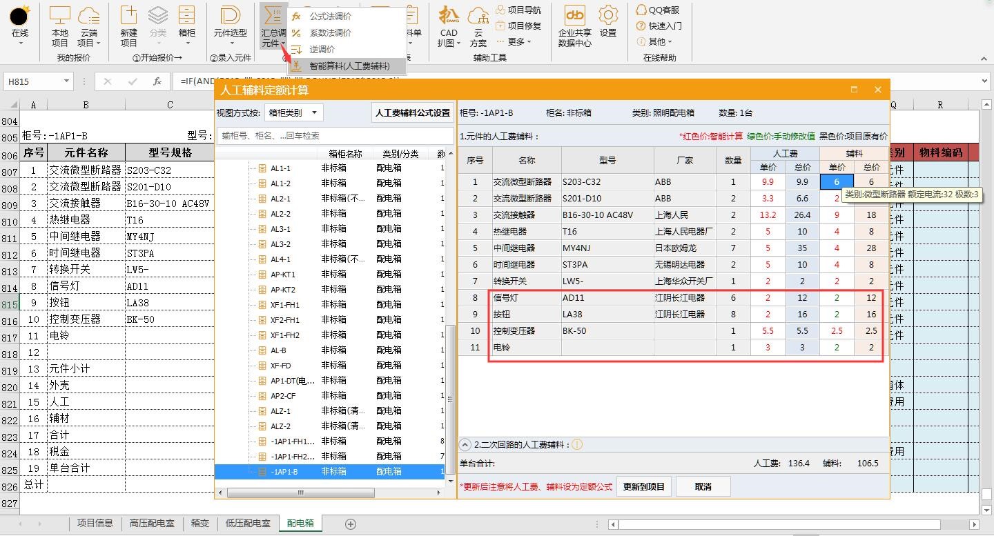Click the 分类 layers icon
This screenshot has height=536, width=994.
click(x=158, y=17)
